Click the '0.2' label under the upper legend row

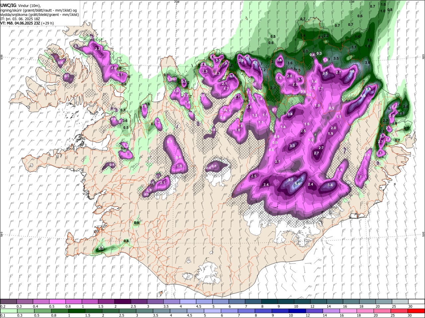click(x=3, y=306)
